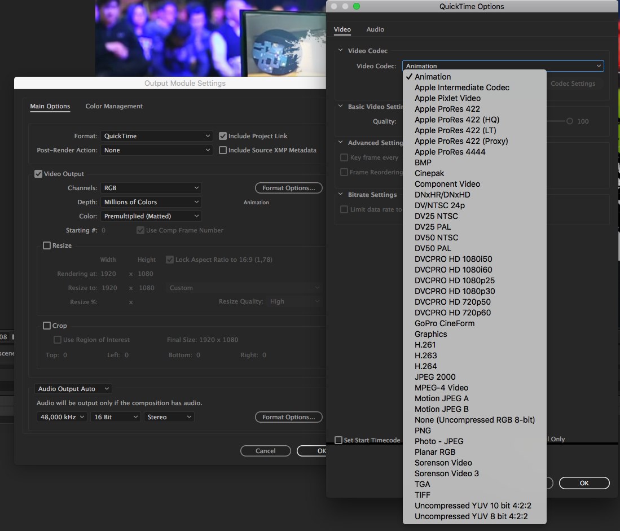Click the Video Codec combo box
620x531 pixels.
pyautogui.click(x=503, y=66)
